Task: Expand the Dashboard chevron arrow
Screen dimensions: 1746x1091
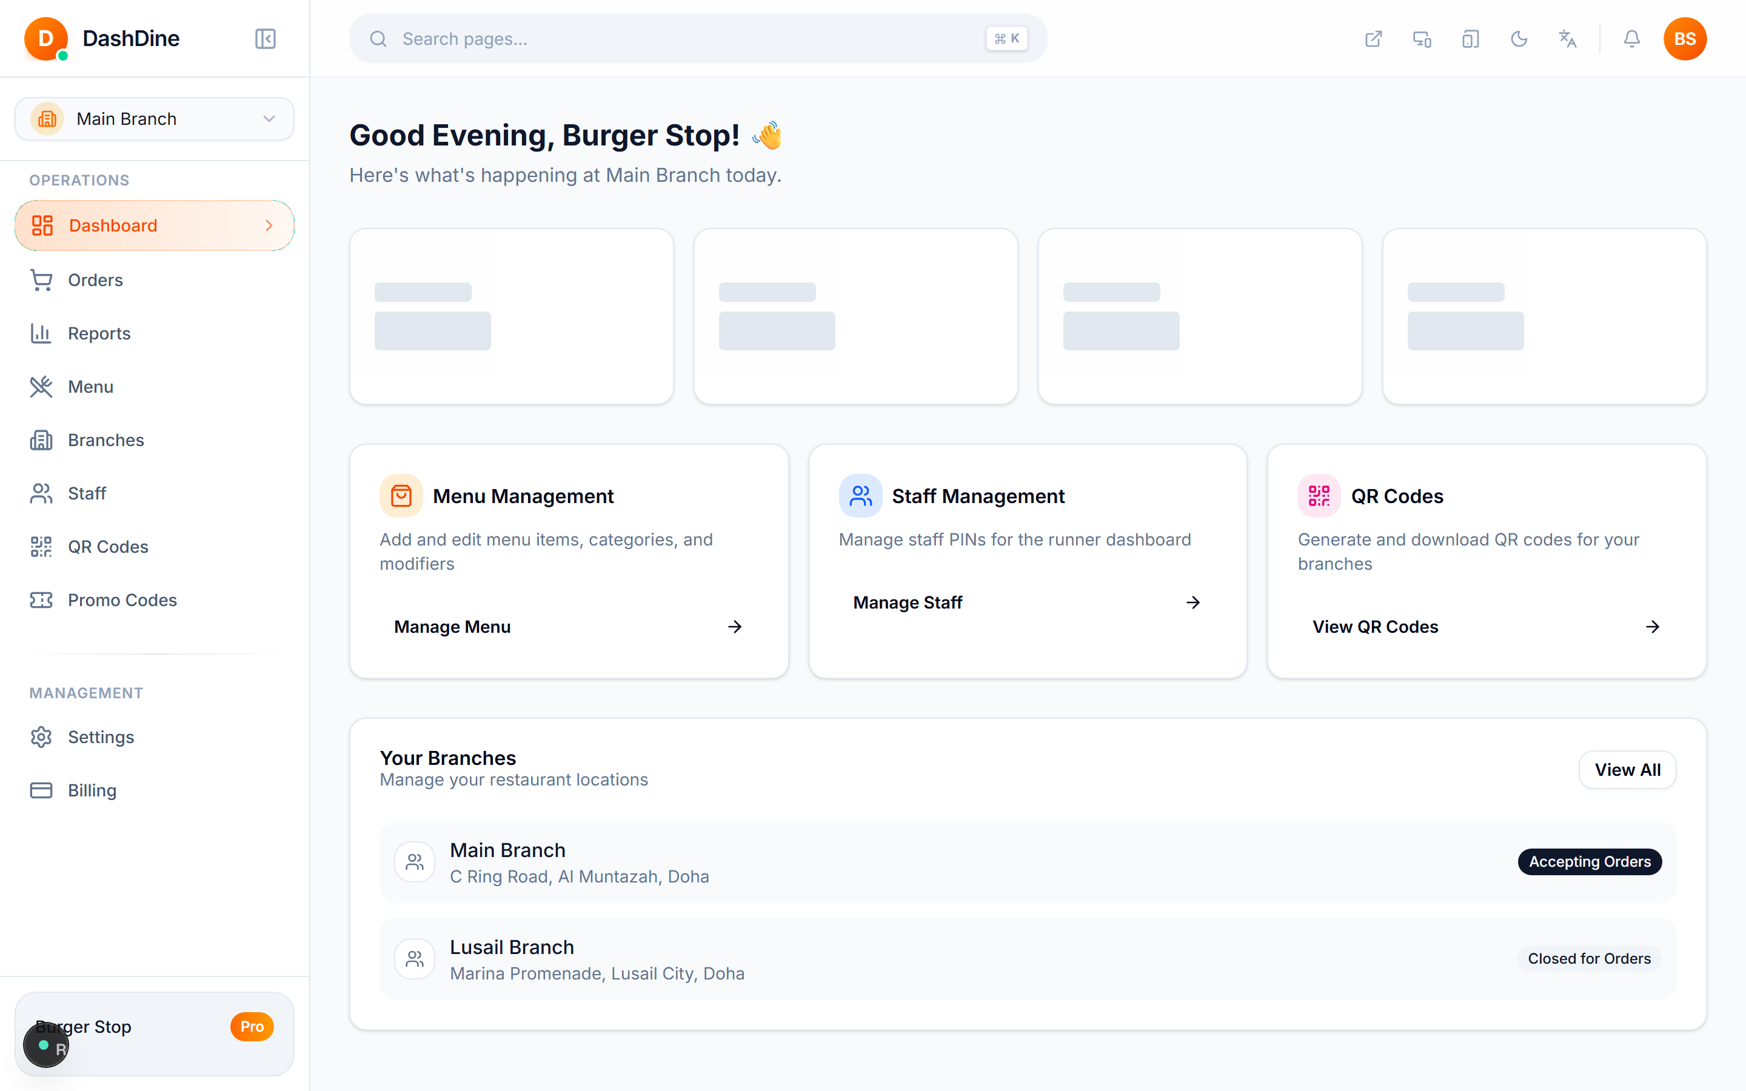Action: point(269,225)
